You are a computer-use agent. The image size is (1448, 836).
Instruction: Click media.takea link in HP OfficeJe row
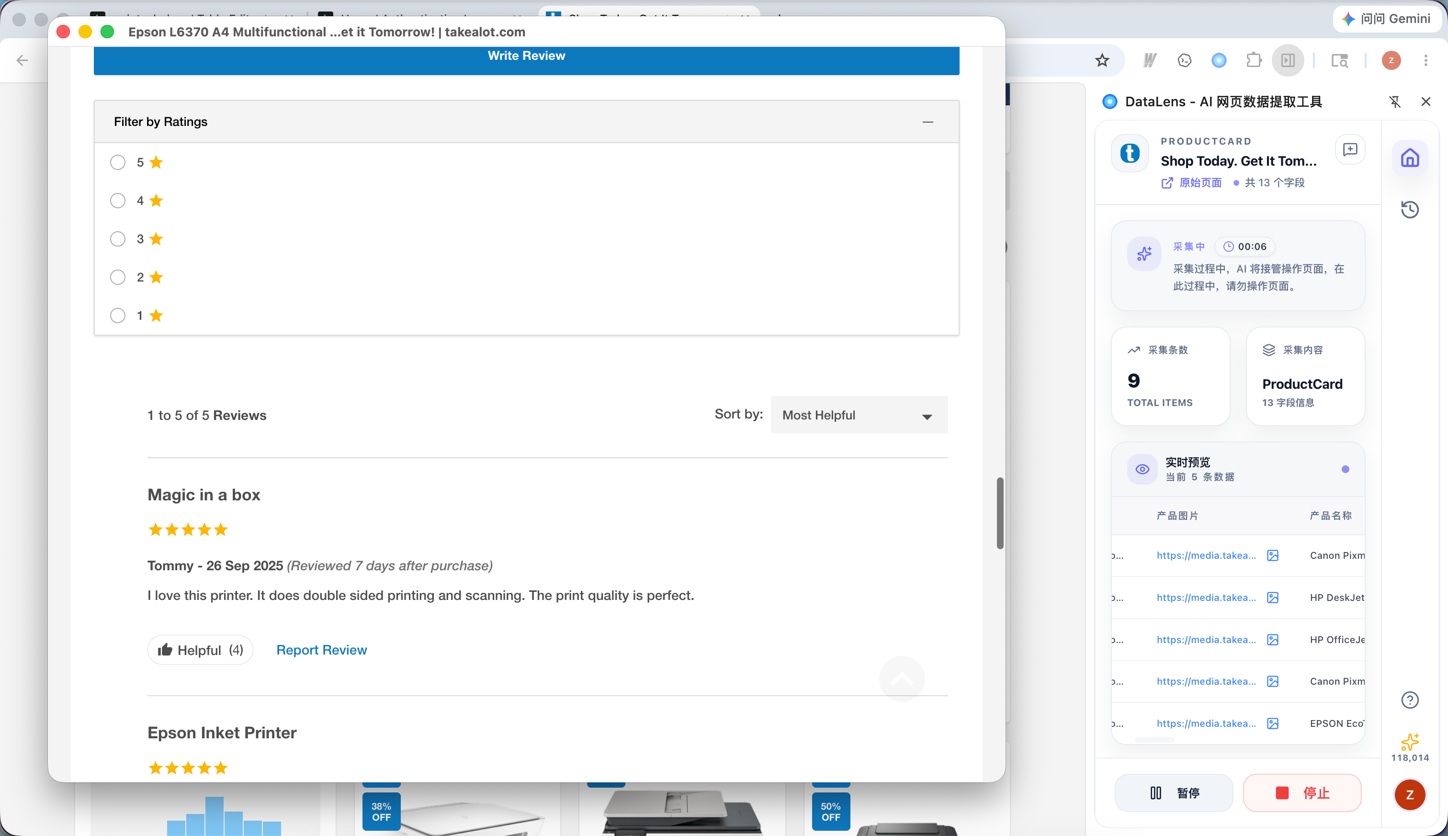pyautogui.click(x=1206, y=640)
